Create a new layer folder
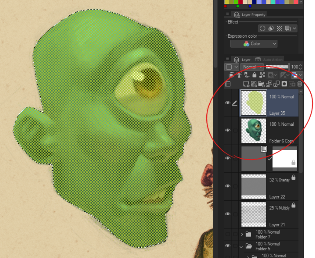Image resolution: width=315 pixels, height=258 pixels. [x=261, y=84]
